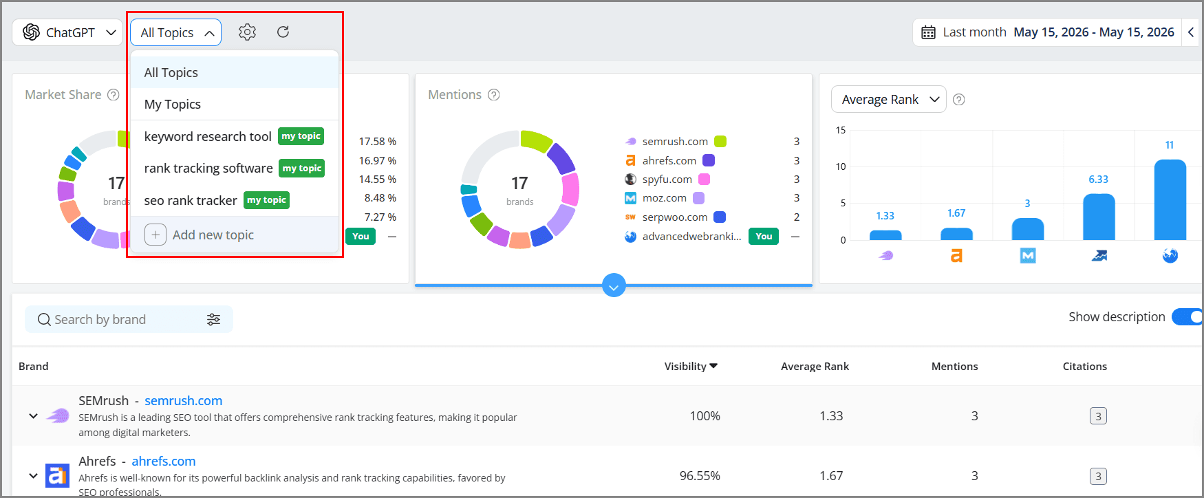Screen dimensions: 1204x498
Task: Click the Moz logo under the chart
Action: point(1028,256)
